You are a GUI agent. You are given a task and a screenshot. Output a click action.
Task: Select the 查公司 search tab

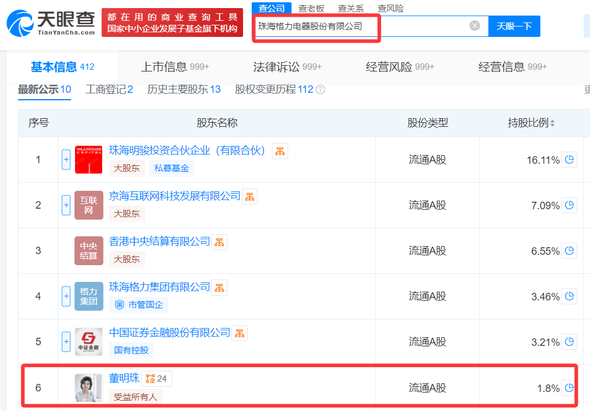271,8
